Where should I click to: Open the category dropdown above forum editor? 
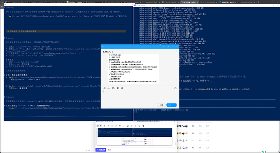pyautogui.click(x=115, y=122)
